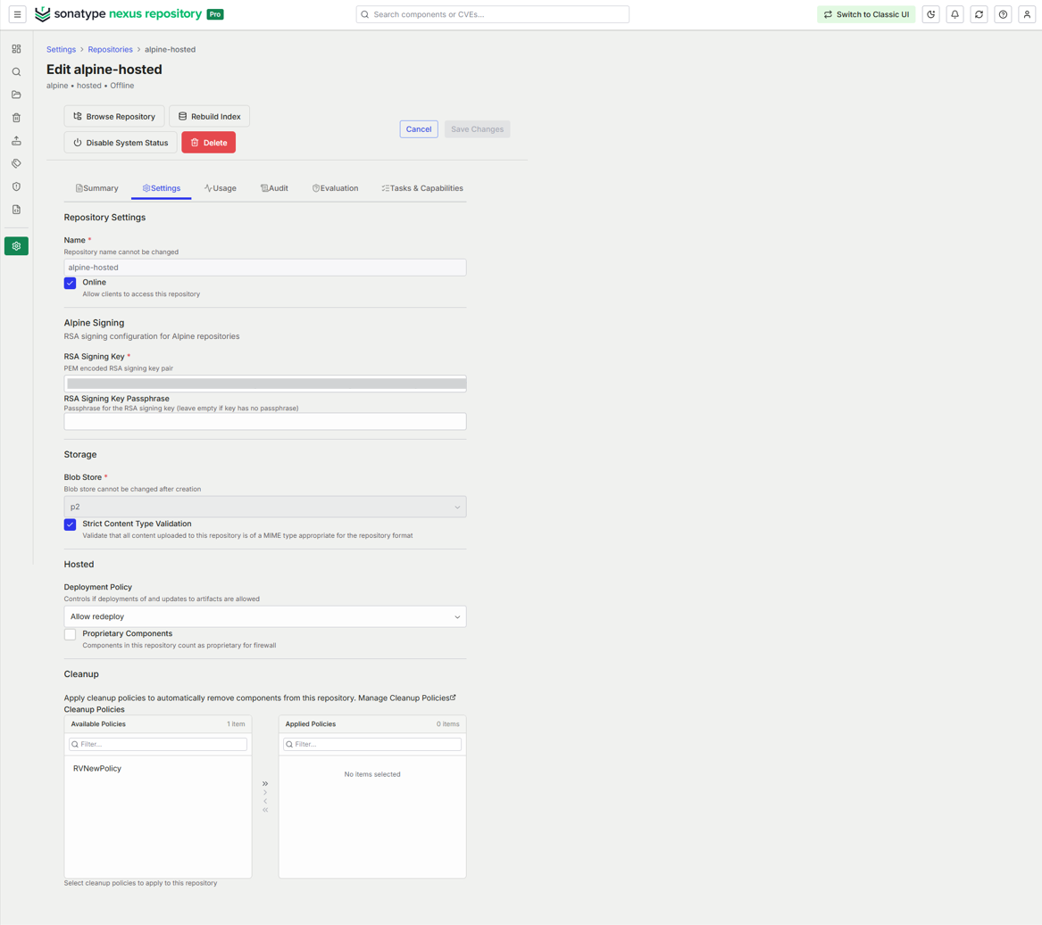Screen dimensions: 1042x925
Task: Open the search icon in the sidebar
Action: coord(17,71)
